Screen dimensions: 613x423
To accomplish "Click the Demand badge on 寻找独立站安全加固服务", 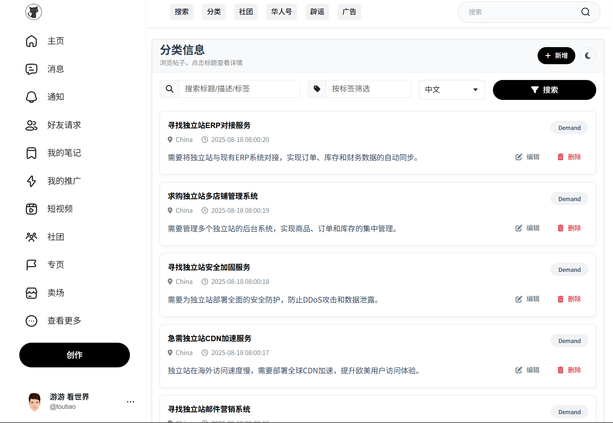I will (x=569, y=269).
